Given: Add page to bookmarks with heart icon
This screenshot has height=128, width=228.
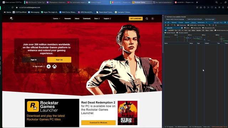Looking at the screenshot, I should coord(212,7).
